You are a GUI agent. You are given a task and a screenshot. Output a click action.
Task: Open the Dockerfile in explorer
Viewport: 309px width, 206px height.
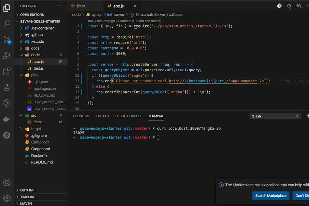tap(41, 155)
